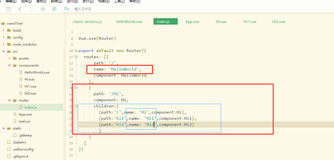The image size is (334, 160).
Task: Go back with the left arrow icon
Action: click(20, 9)
